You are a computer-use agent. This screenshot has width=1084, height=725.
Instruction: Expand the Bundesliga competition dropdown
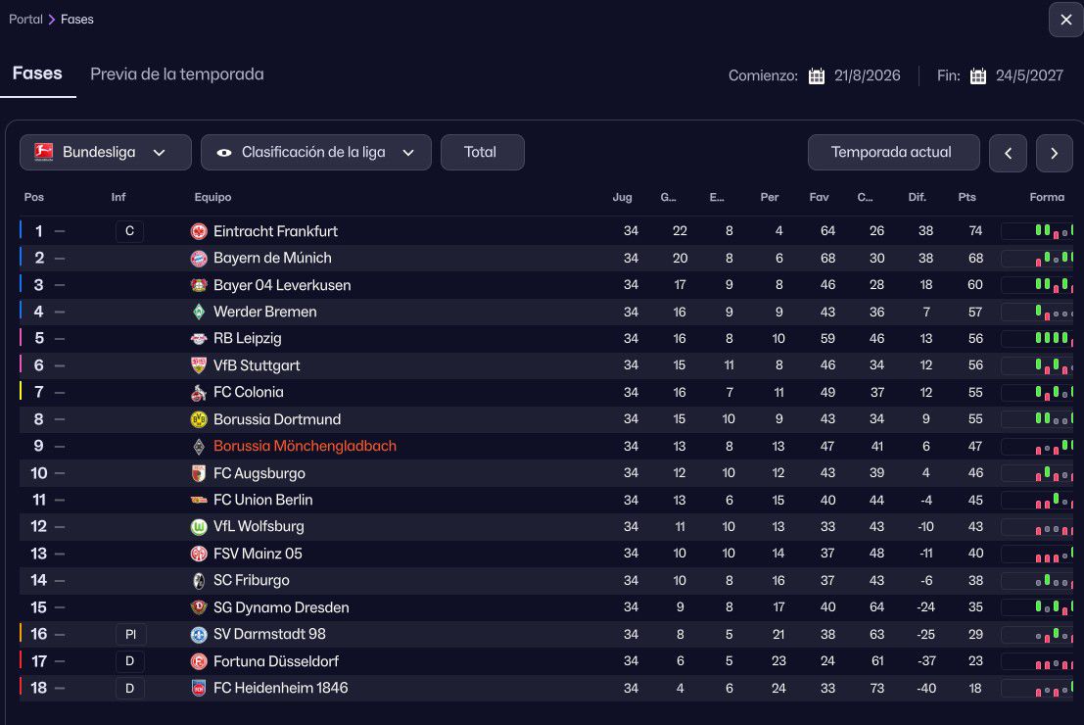pyautogui.click(x=159, y=153)
